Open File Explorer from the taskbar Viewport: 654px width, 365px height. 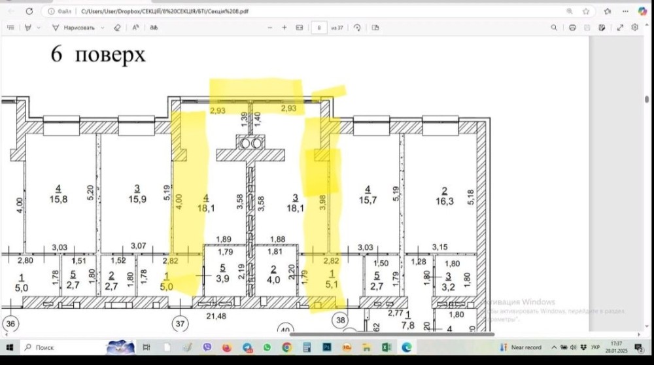point(367,347)
